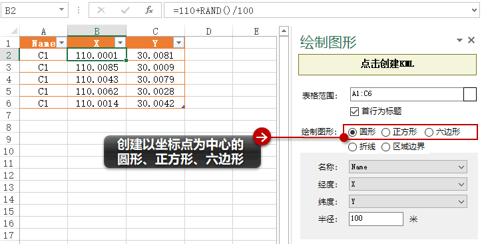The height and width of the screenshot is (244, 482).
Task: Click cell containing 110.0001
Action: pos(97,55)
